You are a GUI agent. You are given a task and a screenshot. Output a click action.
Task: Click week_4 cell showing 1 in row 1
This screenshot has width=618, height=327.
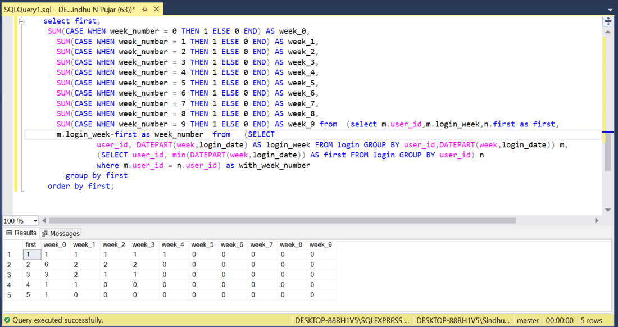coord(174,255)
